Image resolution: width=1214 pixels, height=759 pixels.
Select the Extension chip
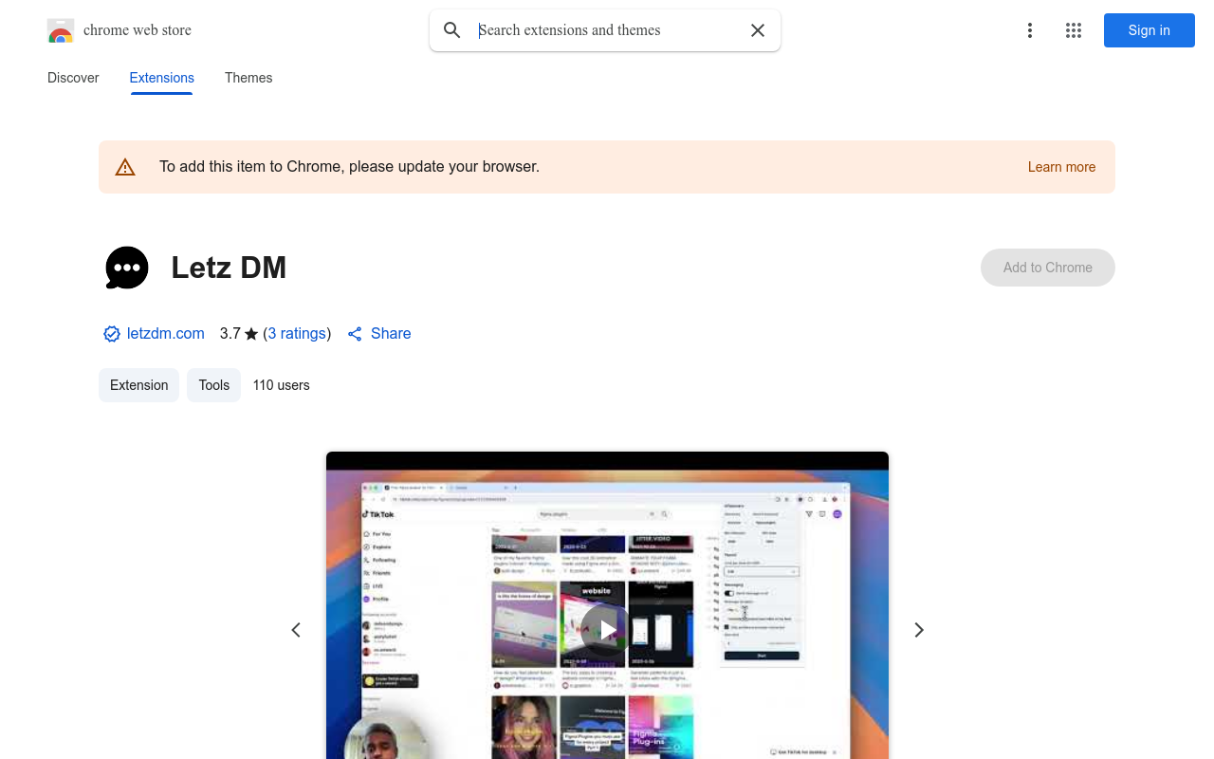coord(139,385)
